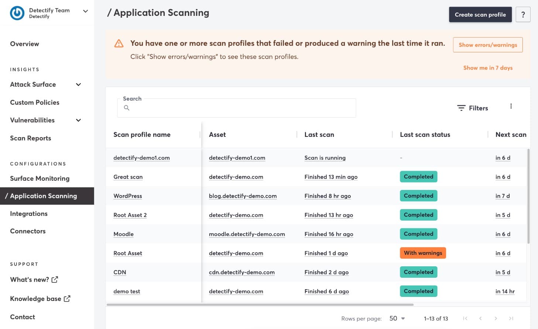Expand the Vulnerabilities submenu chevron

coord(78,120)
